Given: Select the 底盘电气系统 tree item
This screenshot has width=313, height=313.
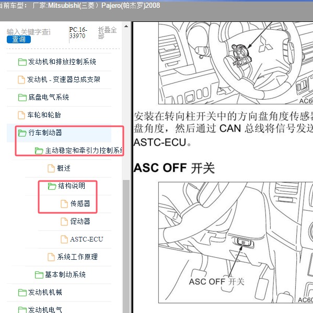Looking at the screenshot, I should [49, 98].
